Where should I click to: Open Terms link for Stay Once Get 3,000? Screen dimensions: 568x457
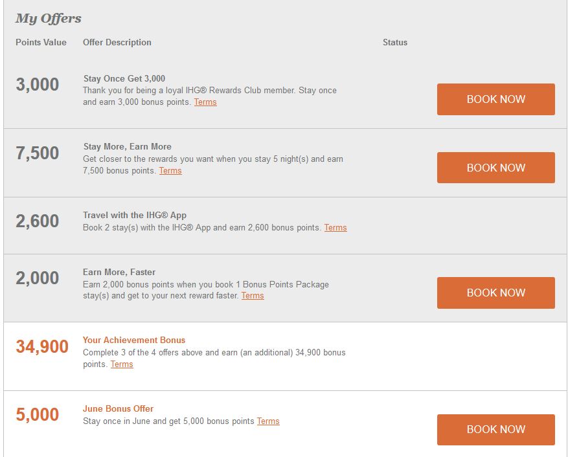coord(205,102)
